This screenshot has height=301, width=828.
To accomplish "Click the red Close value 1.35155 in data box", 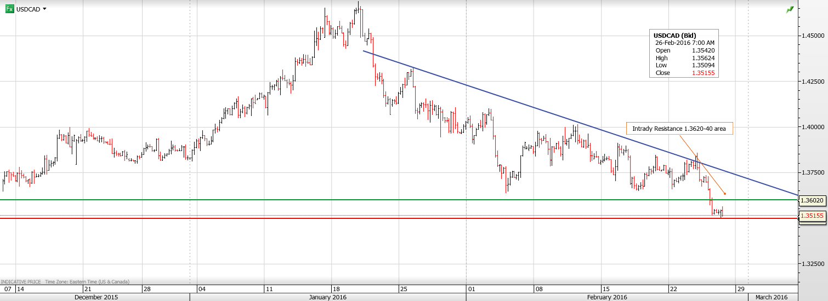I will pyautogui.click(x=703, y=73).
